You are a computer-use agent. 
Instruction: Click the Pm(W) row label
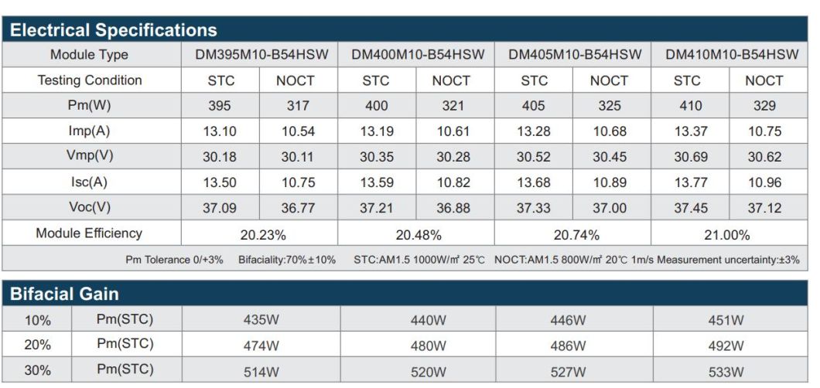point(90,106)
